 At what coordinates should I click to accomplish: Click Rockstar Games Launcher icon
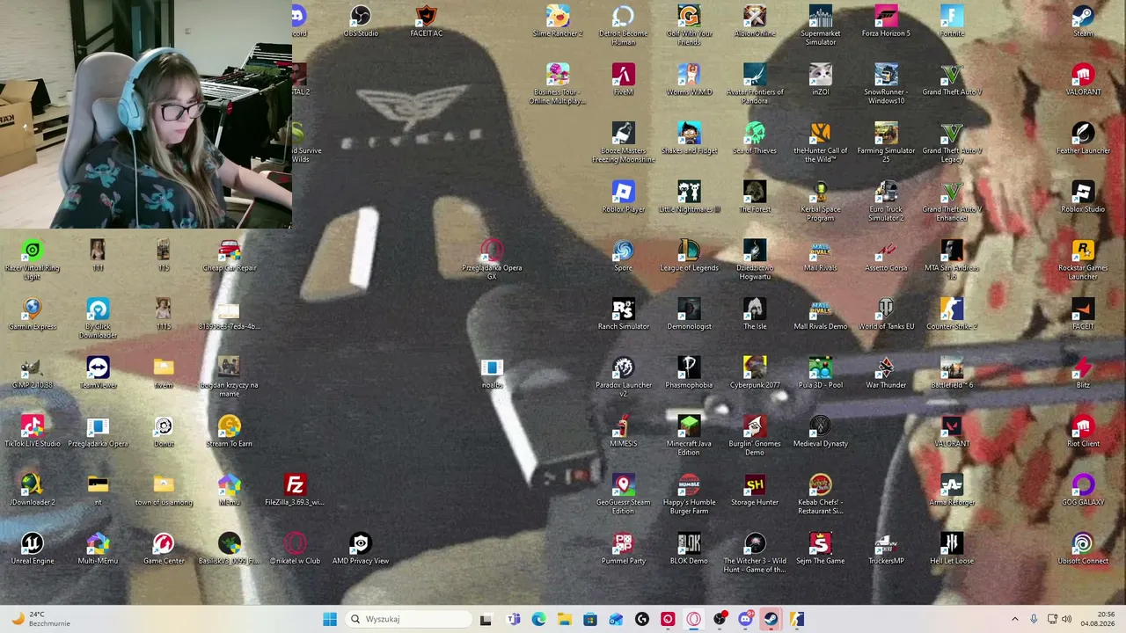(1083, 259)
